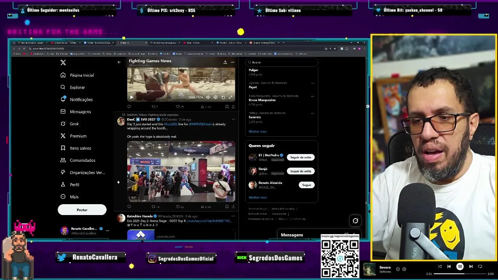This screenshot has height=280, width=498.
Task: Open Comunidades in the sidebar
Action: 78,160
